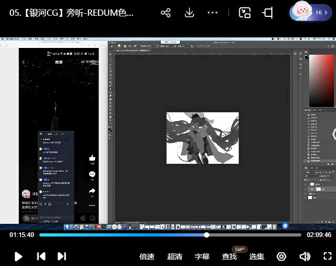This screenshot has width=336, height=266.
Task: Go back to the previous video
Action: [40, 257]
